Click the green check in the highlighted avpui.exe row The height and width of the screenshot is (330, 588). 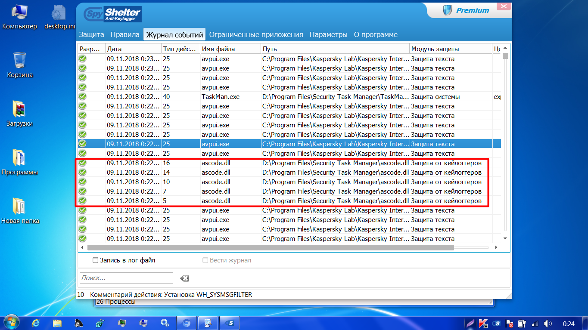tap(82, 144)
